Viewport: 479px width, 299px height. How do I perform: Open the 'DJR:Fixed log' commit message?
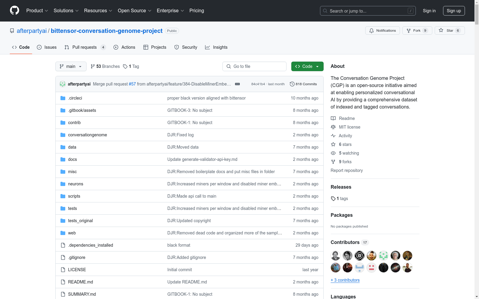pyautogui.click(x=181, y=135)
